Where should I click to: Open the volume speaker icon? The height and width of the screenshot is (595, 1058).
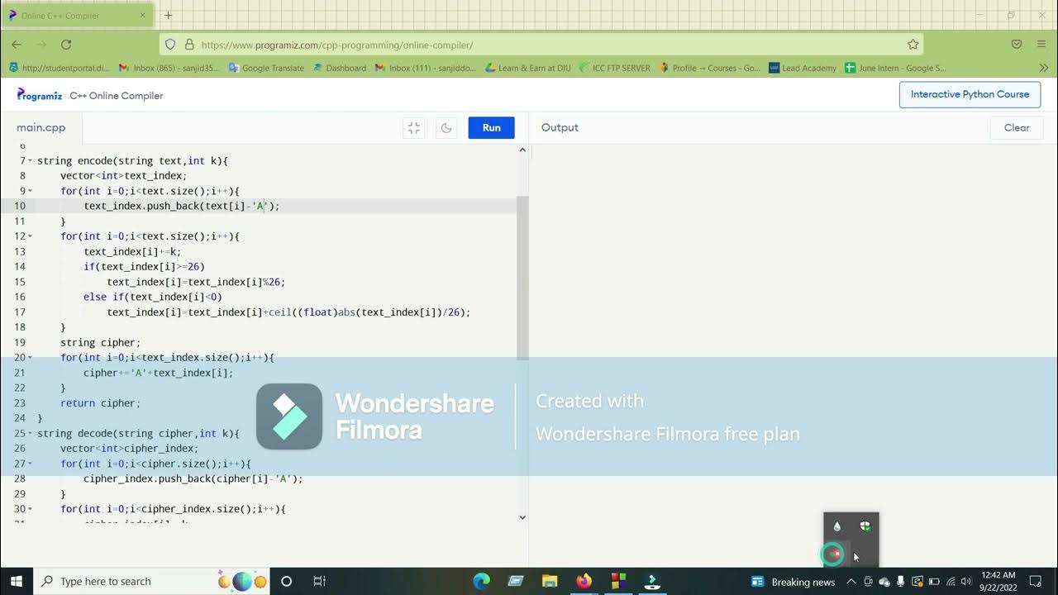pos(966,581)
